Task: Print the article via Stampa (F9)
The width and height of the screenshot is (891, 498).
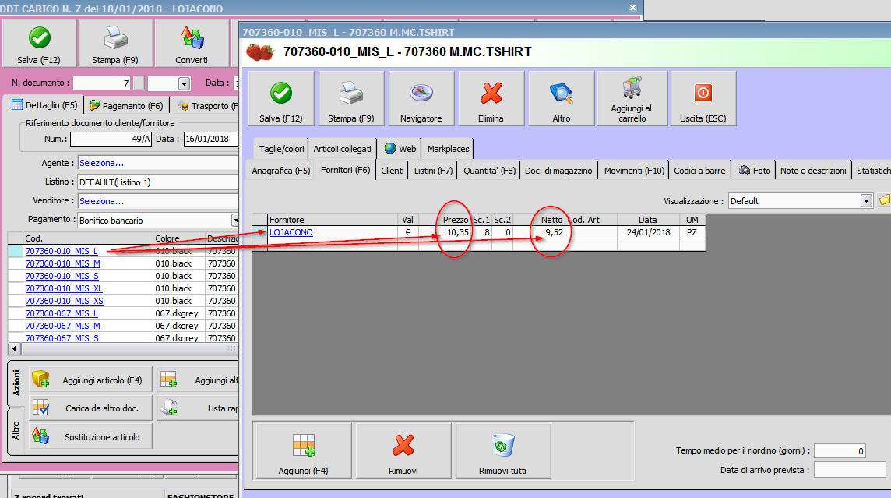Action: click(351, 98)
